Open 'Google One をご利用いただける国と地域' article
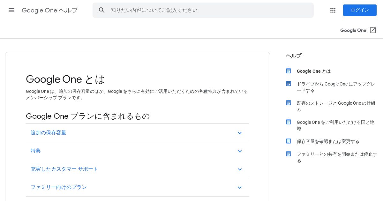The height and width of the screenshot is (201, 383). point(335,125)
